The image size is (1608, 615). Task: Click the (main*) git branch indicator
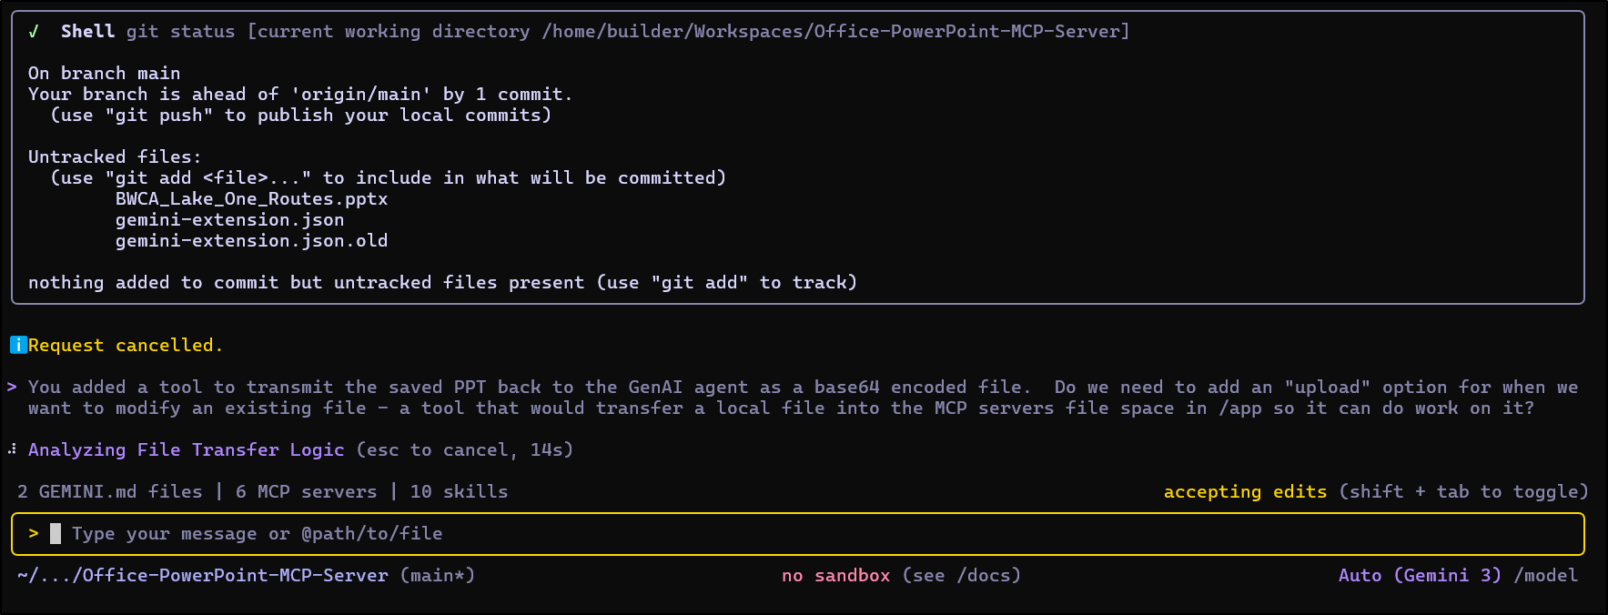pos(437,575)
